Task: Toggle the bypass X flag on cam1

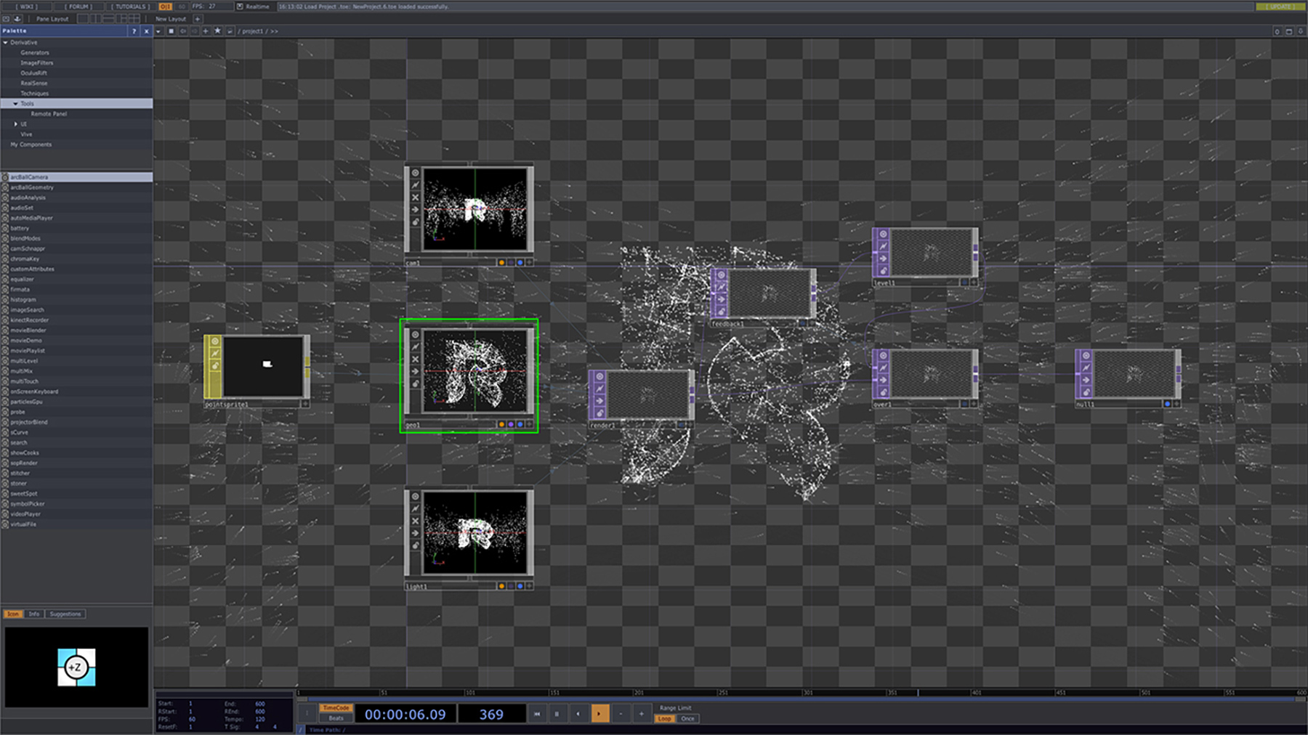Action: 415,198
